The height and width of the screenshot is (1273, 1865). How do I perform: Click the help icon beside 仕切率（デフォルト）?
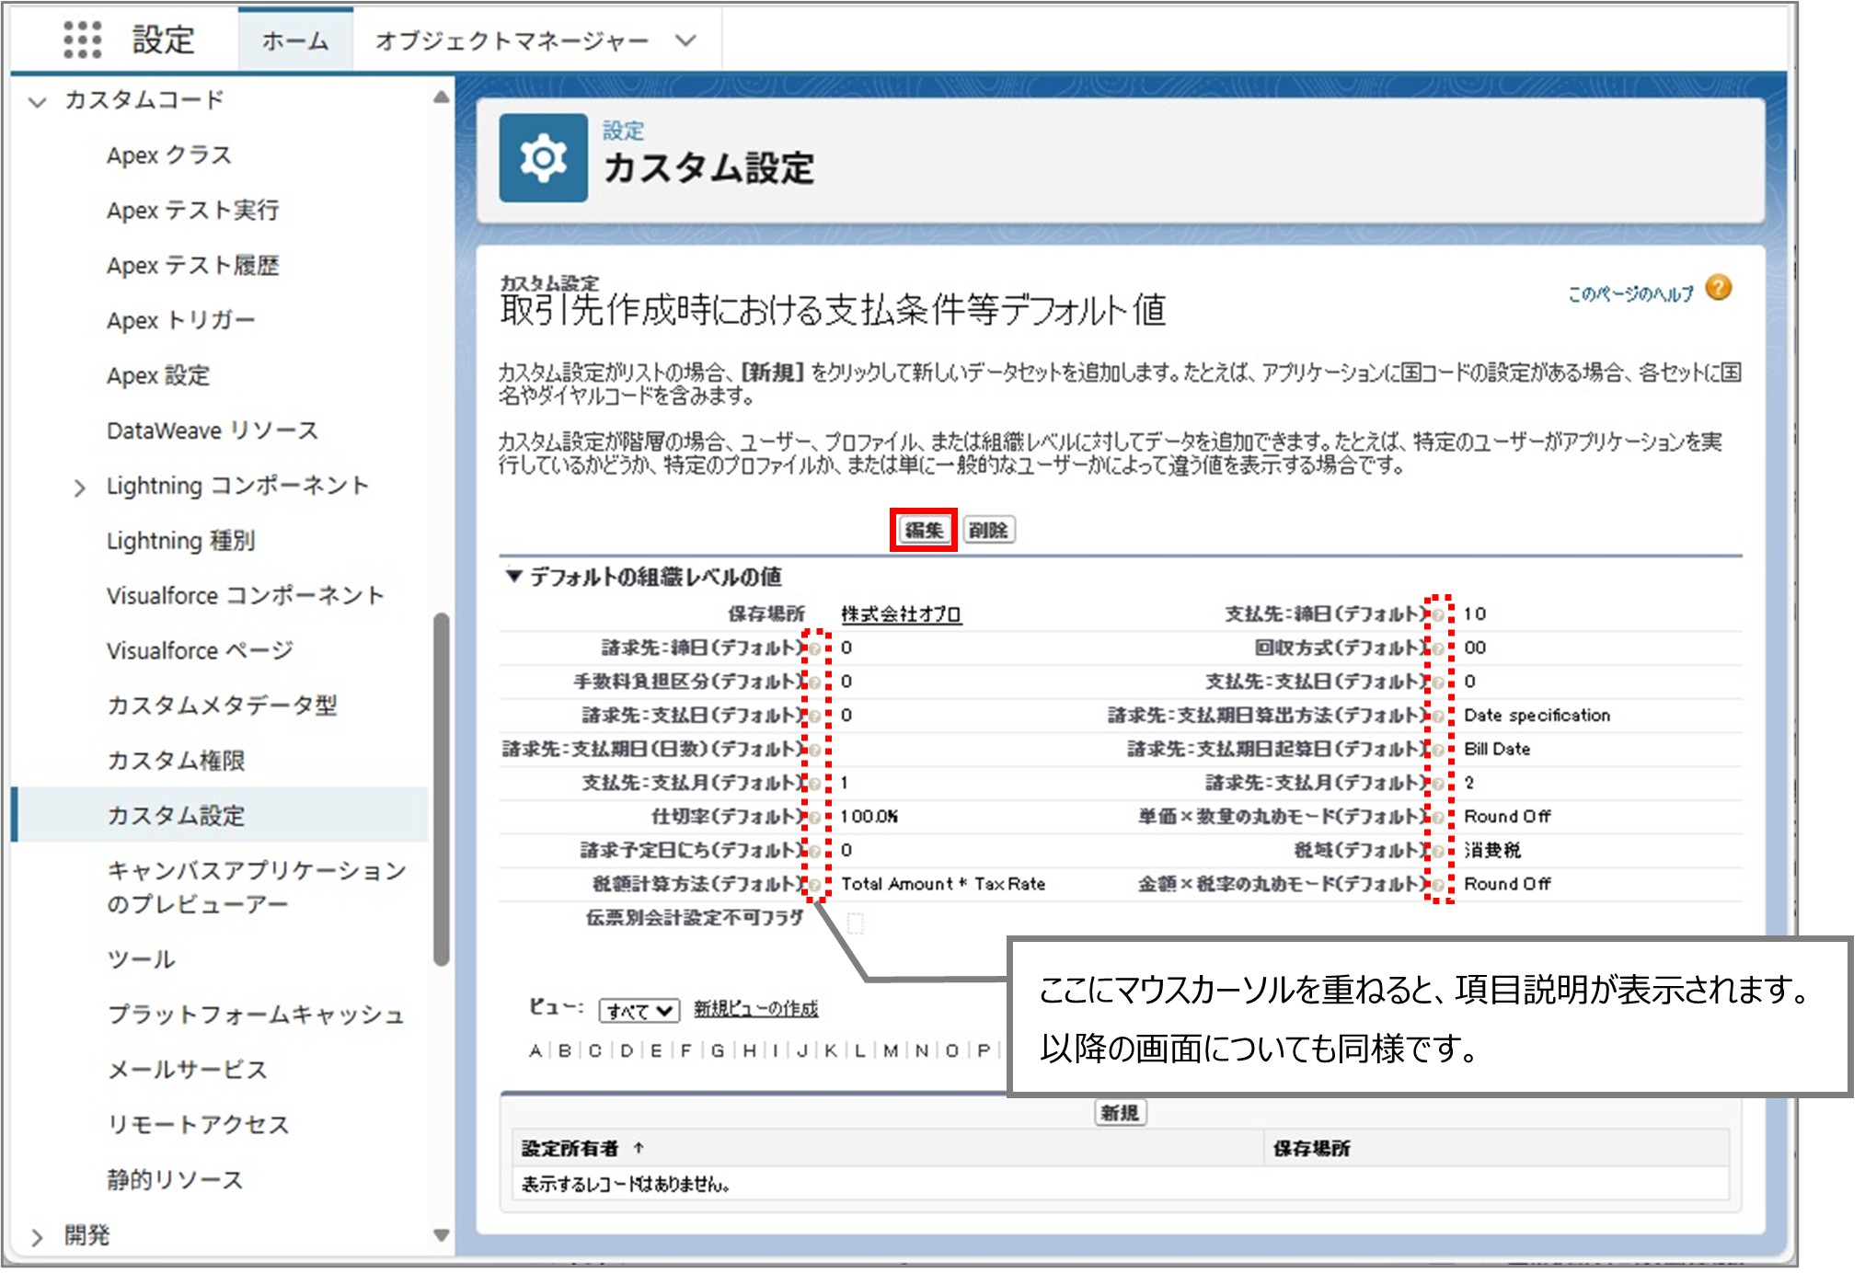815,816
